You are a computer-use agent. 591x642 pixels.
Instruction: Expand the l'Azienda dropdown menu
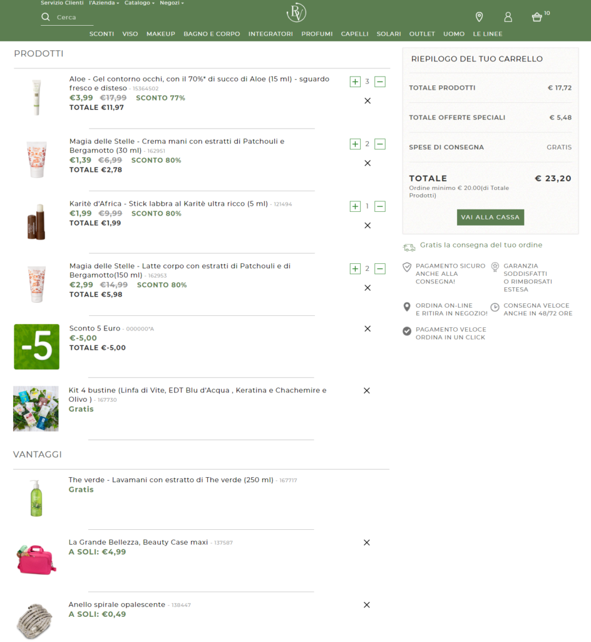(103, 3)
